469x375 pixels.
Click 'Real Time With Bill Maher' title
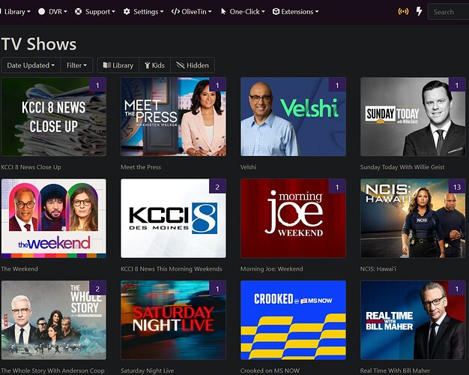(395, 370)
